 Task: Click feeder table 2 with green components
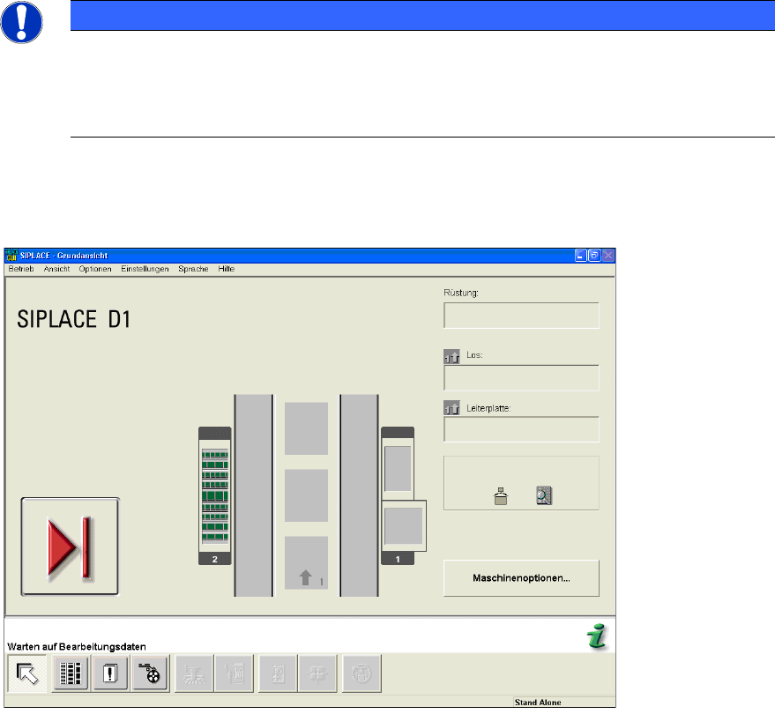coord(214,495)
